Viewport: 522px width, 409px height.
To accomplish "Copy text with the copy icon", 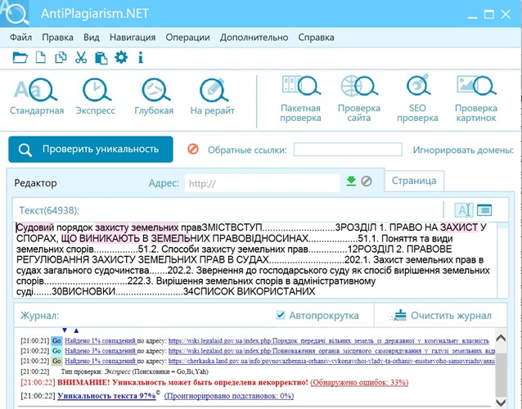I will [x=61, y=57].
